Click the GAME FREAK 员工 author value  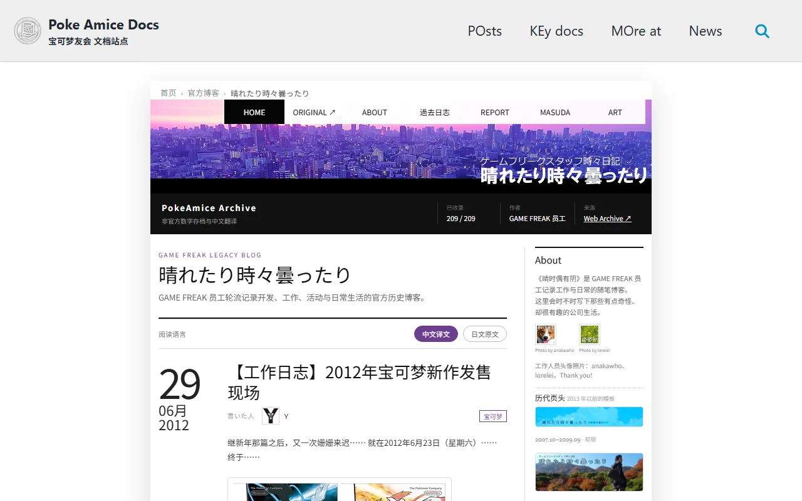pos(538,219)
